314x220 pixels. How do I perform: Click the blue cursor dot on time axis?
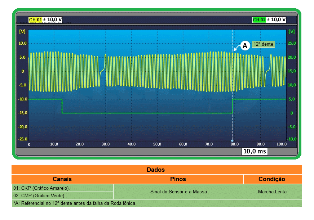(x=232, y=141)
